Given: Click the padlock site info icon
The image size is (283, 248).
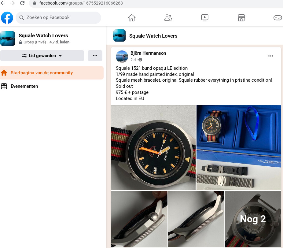Looking at the screenshot, I should tap(35, 3).
